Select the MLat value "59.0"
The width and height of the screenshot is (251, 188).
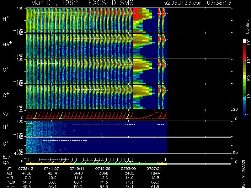coord(78,186)
